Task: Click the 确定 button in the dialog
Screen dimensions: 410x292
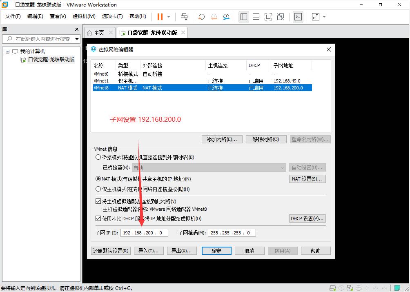Action: point(216,251)
